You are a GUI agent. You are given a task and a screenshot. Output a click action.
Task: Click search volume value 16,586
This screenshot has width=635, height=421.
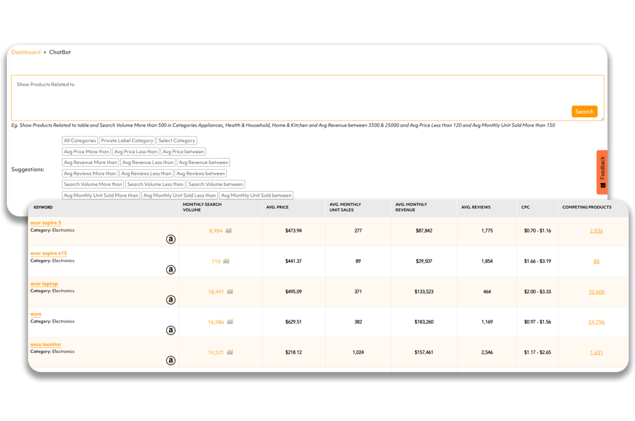tap(216, 322)
